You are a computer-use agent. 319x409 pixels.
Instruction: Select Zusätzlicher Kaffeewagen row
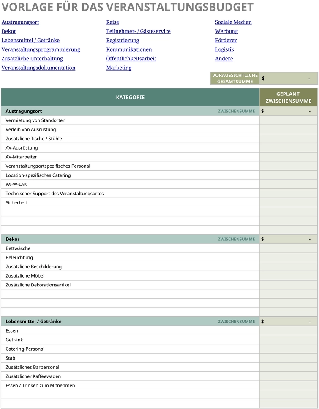(130, 376)
